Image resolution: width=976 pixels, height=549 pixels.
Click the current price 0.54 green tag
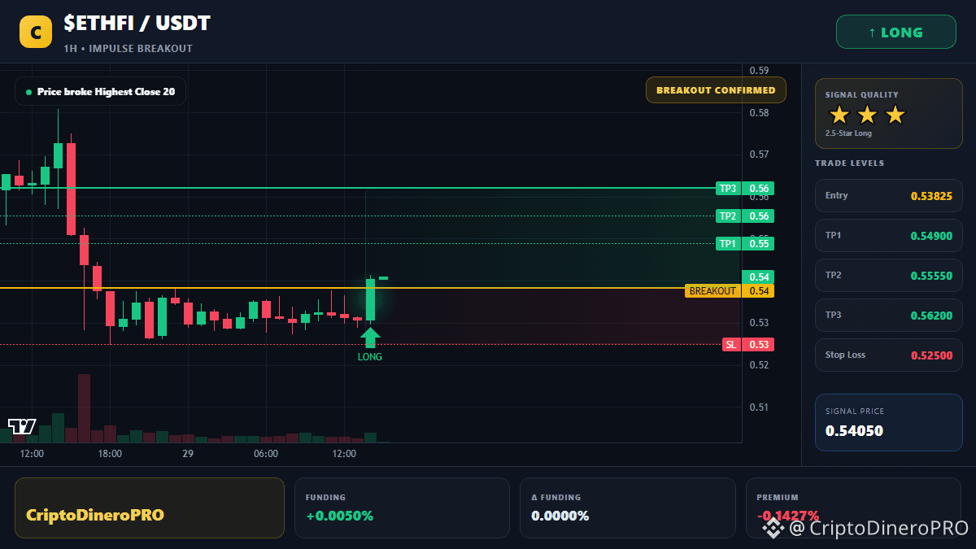coord(758,277)
